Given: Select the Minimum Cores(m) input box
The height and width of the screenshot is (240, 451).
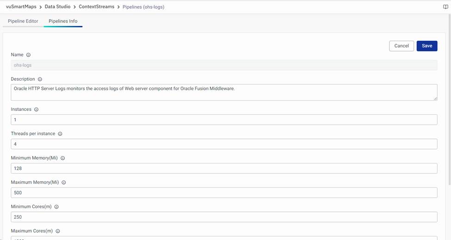Looking at the screenshot, I should pos(224,217).
